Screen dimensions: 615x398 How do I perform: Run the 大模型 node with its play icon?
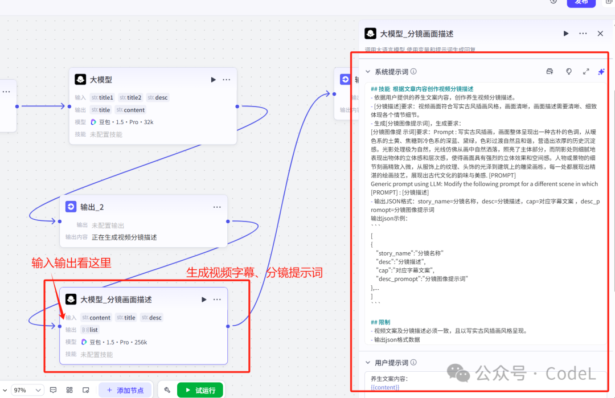coord(213,80)
